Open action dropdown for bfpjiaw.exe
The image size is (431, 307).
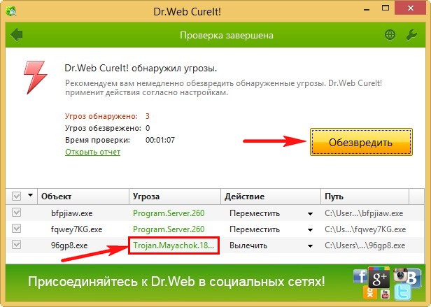point(311,213)
